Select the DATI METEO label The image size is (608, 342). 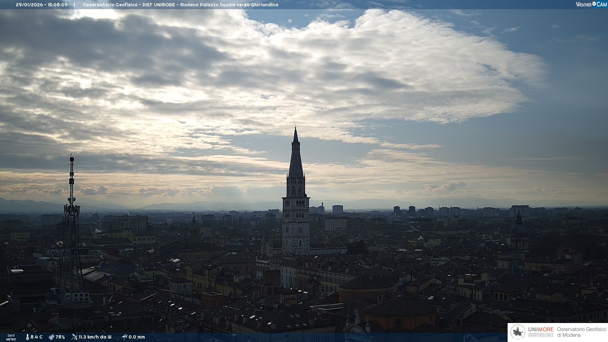11,337
